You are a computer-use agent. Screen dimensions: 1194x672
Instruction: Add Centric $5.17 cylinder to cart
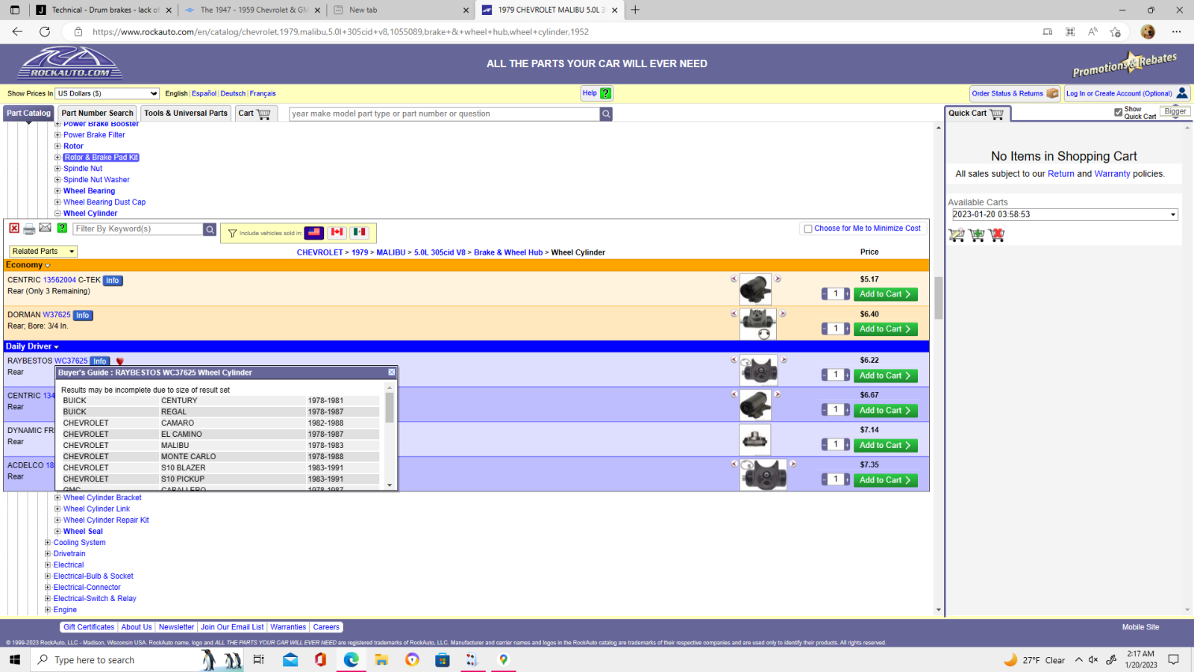[x=885, y=294]
